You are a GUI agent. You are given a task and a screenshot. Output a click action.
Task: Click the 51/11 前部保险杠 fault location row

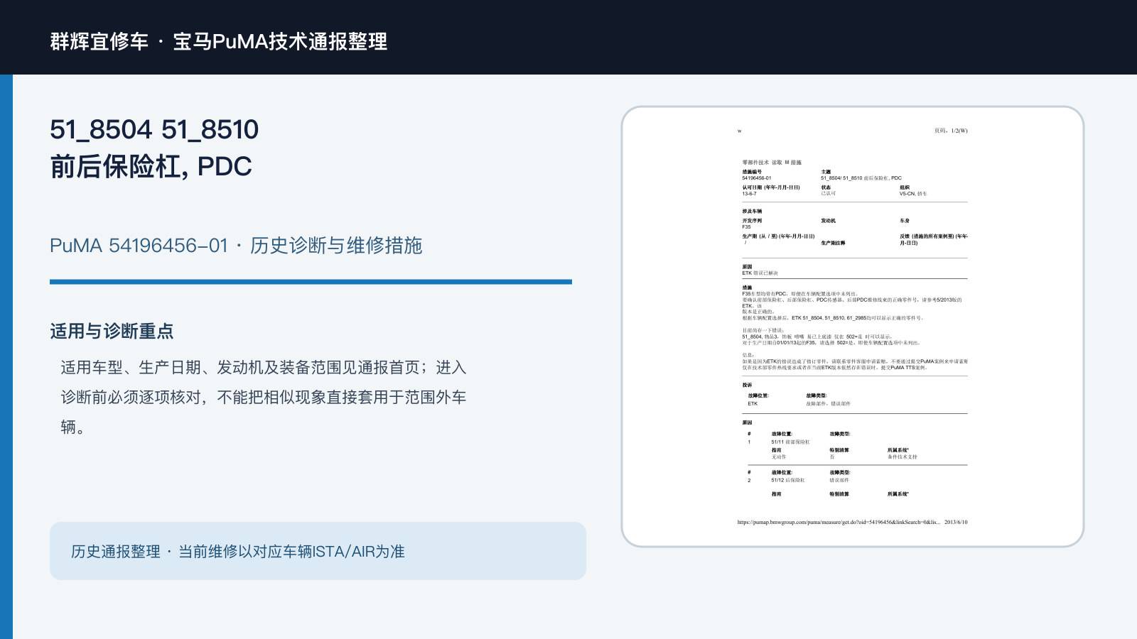pos(790,442)
